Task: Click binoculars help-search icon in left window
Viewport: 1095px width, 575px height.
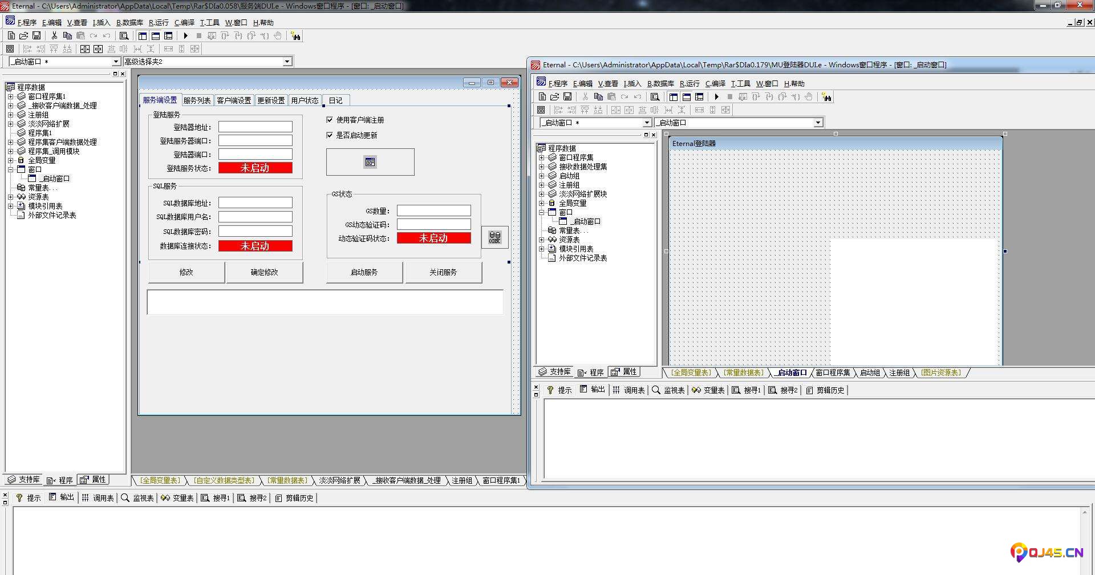Action: 295,36
